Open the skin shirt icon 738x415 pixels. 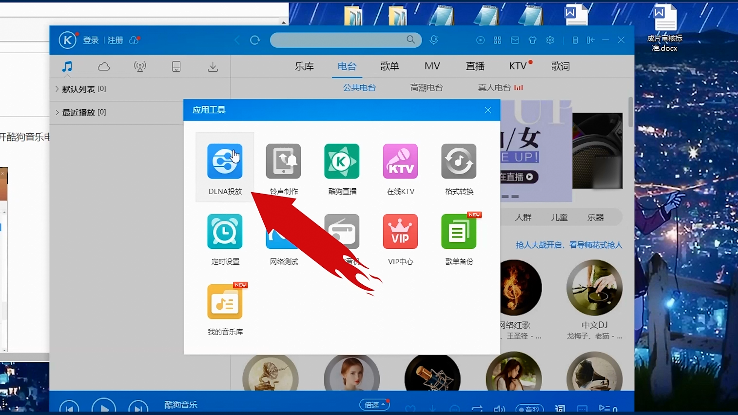tap(532, 40)
